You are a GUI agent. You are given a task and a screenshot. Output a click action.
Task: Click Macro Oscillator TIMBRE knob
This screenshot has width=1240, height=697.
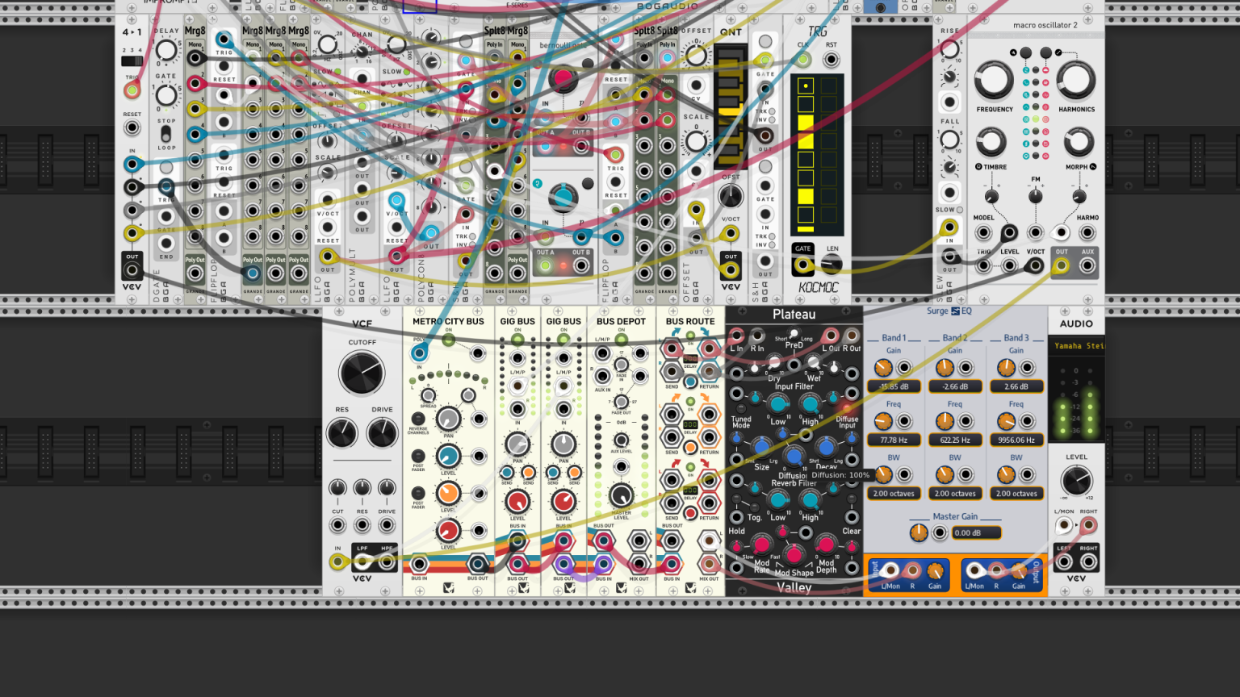point(991,142)
